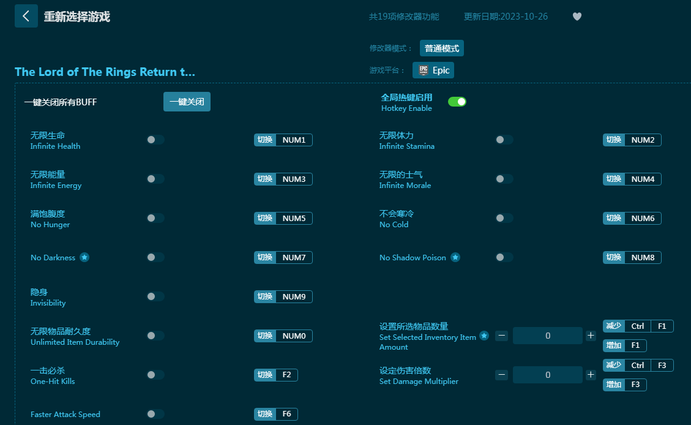
Task: Click the NUM8 hotkey button
Action: point(632,257)
